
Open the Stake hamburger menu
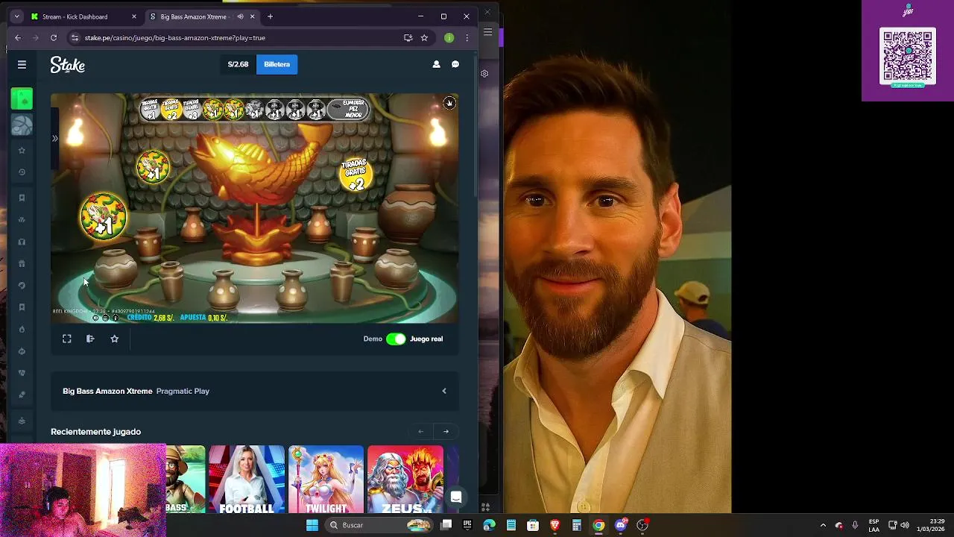coord(22,65)
